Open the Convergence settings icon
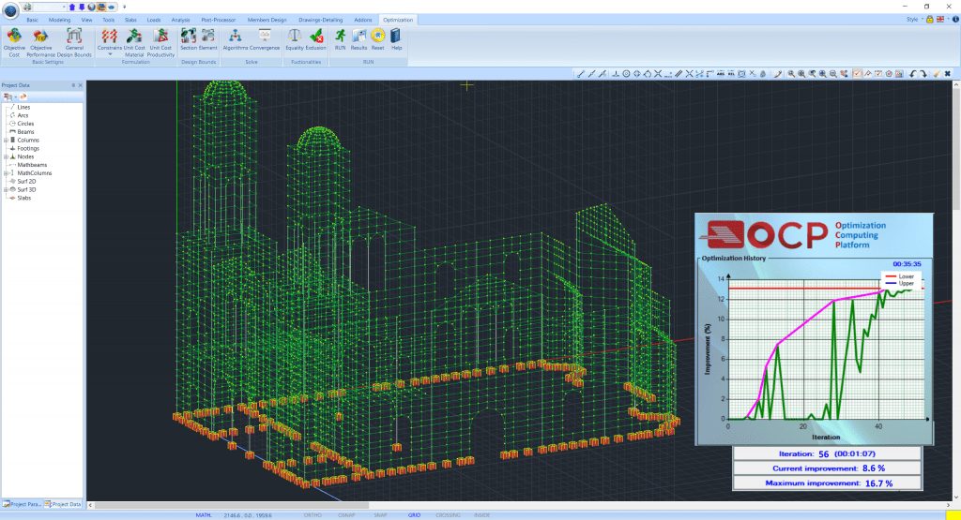 point(265,37)
